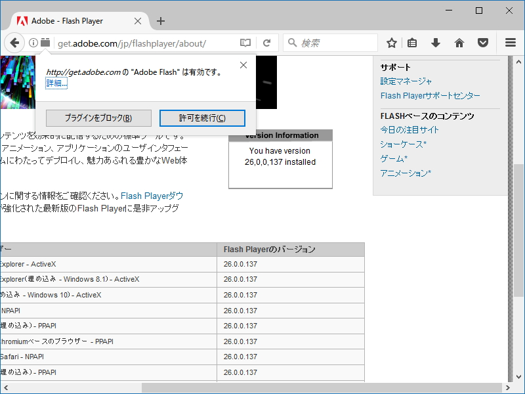525x394 pixels.
Task: Enable Reader View with the book icon
Action: click(245, 42)
